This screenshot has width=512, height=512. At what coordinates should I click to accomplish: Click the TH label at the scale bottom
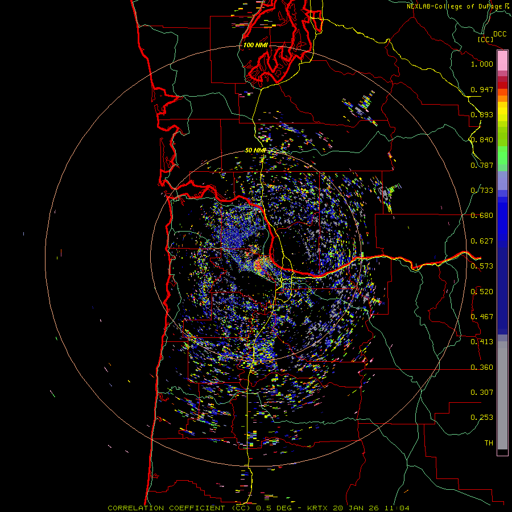[x=489, y=443]
